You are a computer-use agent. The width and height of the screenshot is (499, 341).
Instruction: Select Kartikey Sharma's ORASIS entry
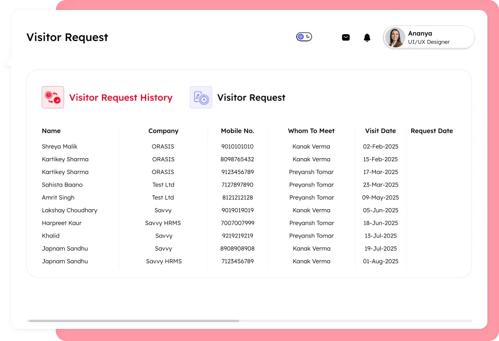pos(65,159)
